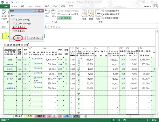Click the Save icon in quick access toolbar
This screenshot has width=159, height=122.
click(x=7, y=2)
